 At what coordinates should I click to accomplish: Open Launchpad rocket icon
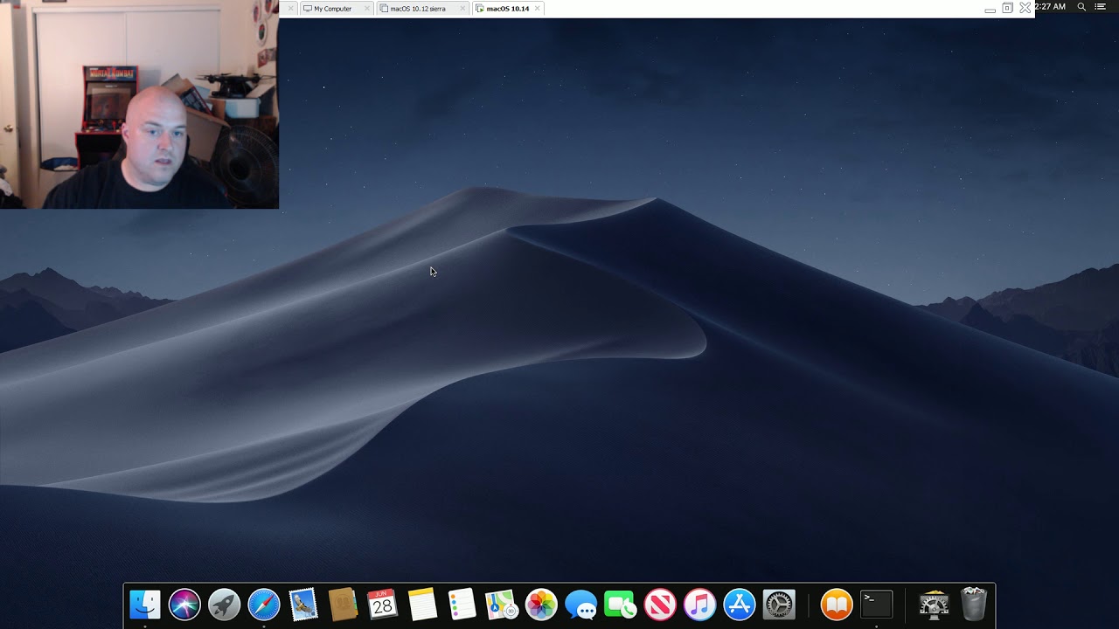coord(224,605)
